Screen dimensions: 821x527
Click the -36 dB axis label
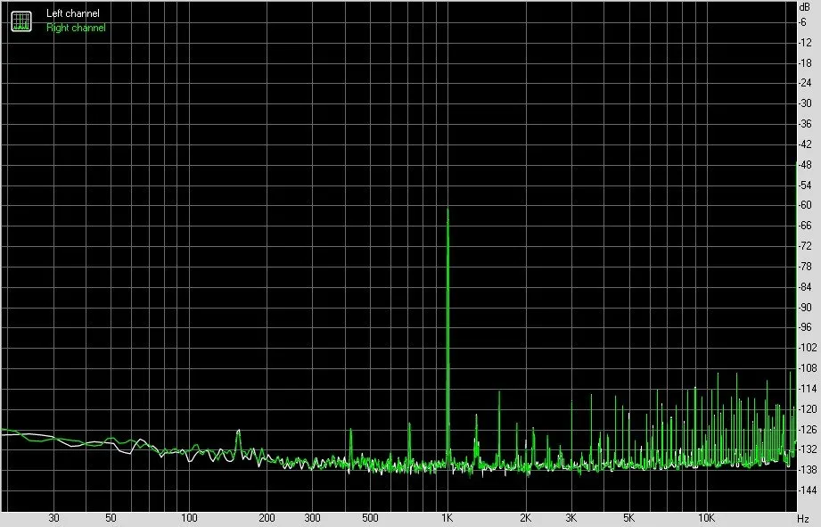tap(805, 124)
